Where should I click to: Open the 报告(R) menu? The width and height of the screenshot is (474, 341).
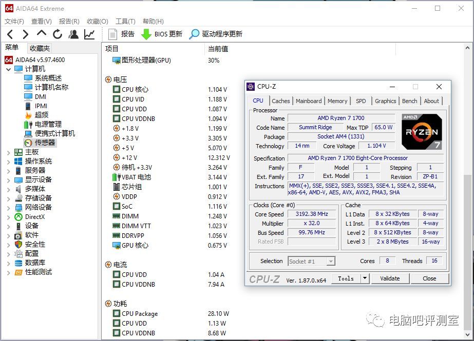click(x=69, y=22)
